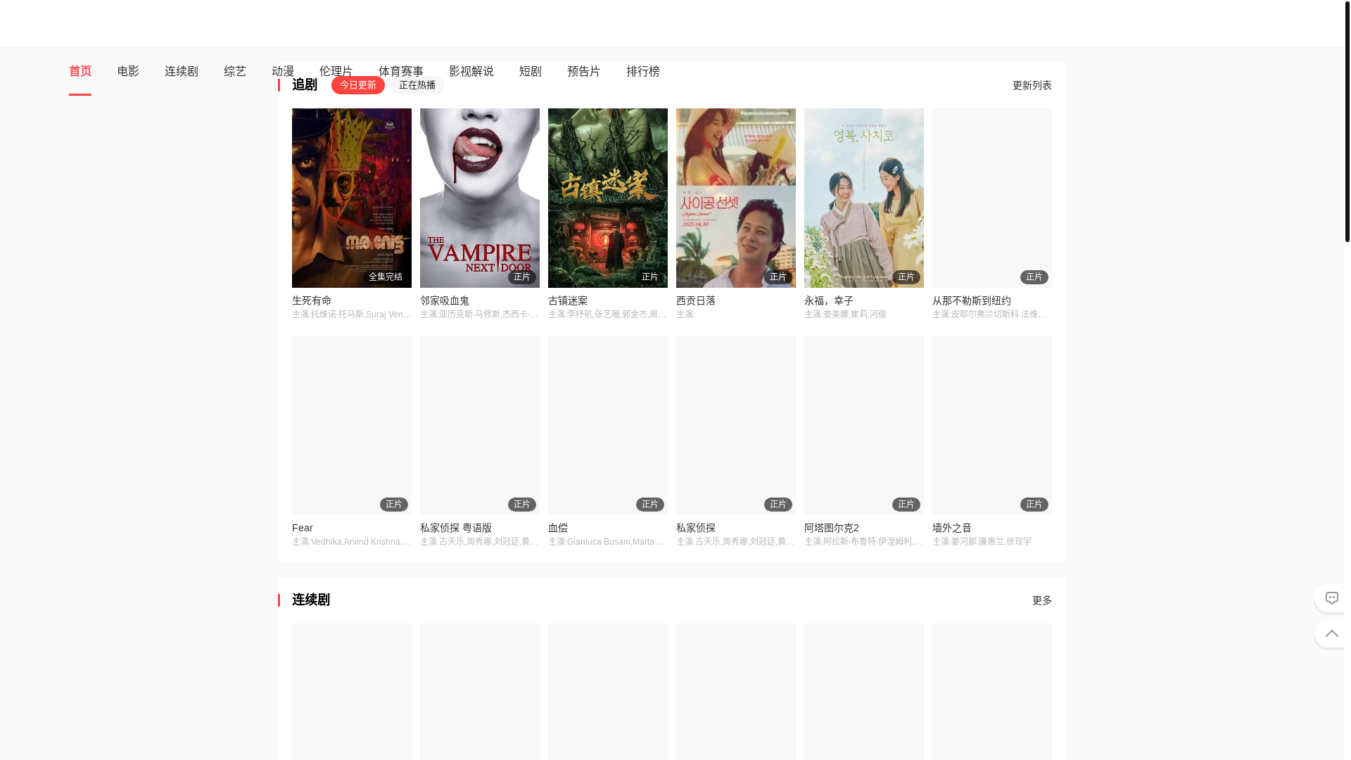The width and height of the screenshot is (1351, 760).
Task: Open the 从那不勒斯到纽约 title link
Action: point(972,300)
